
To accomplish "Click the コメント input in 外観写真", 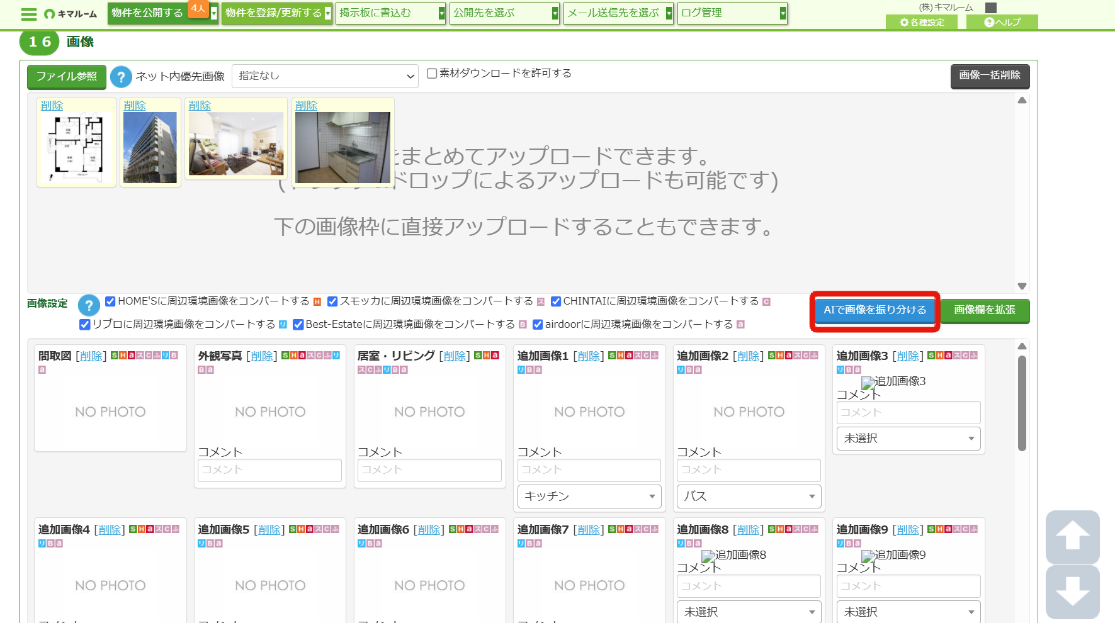I will tap(269, 471).
